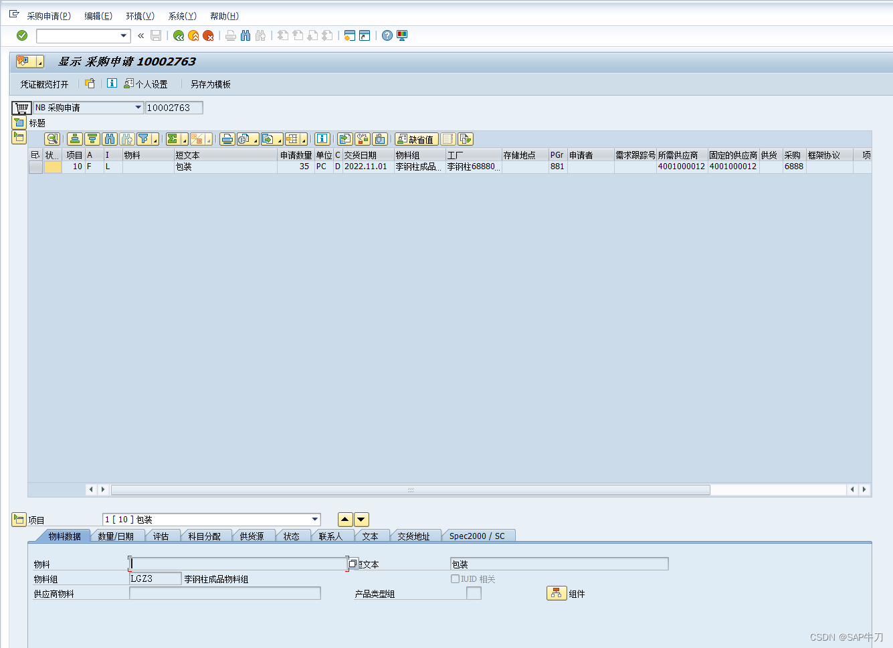Image resolution: width=893 pixels, height=648 pixels.
Task: Click the green Back arrow icon
Action: point(179,35)
